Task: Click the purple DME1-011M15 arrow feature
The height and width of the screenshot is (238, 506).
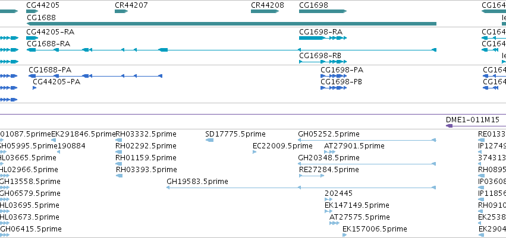Action: (x=476, y=126)
